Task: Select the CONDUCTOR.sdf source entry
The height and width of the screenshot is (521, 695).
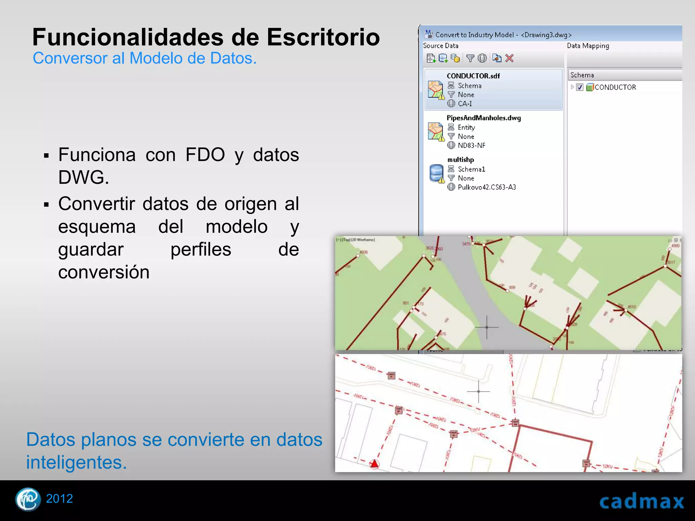Action: tap(493, 90)
